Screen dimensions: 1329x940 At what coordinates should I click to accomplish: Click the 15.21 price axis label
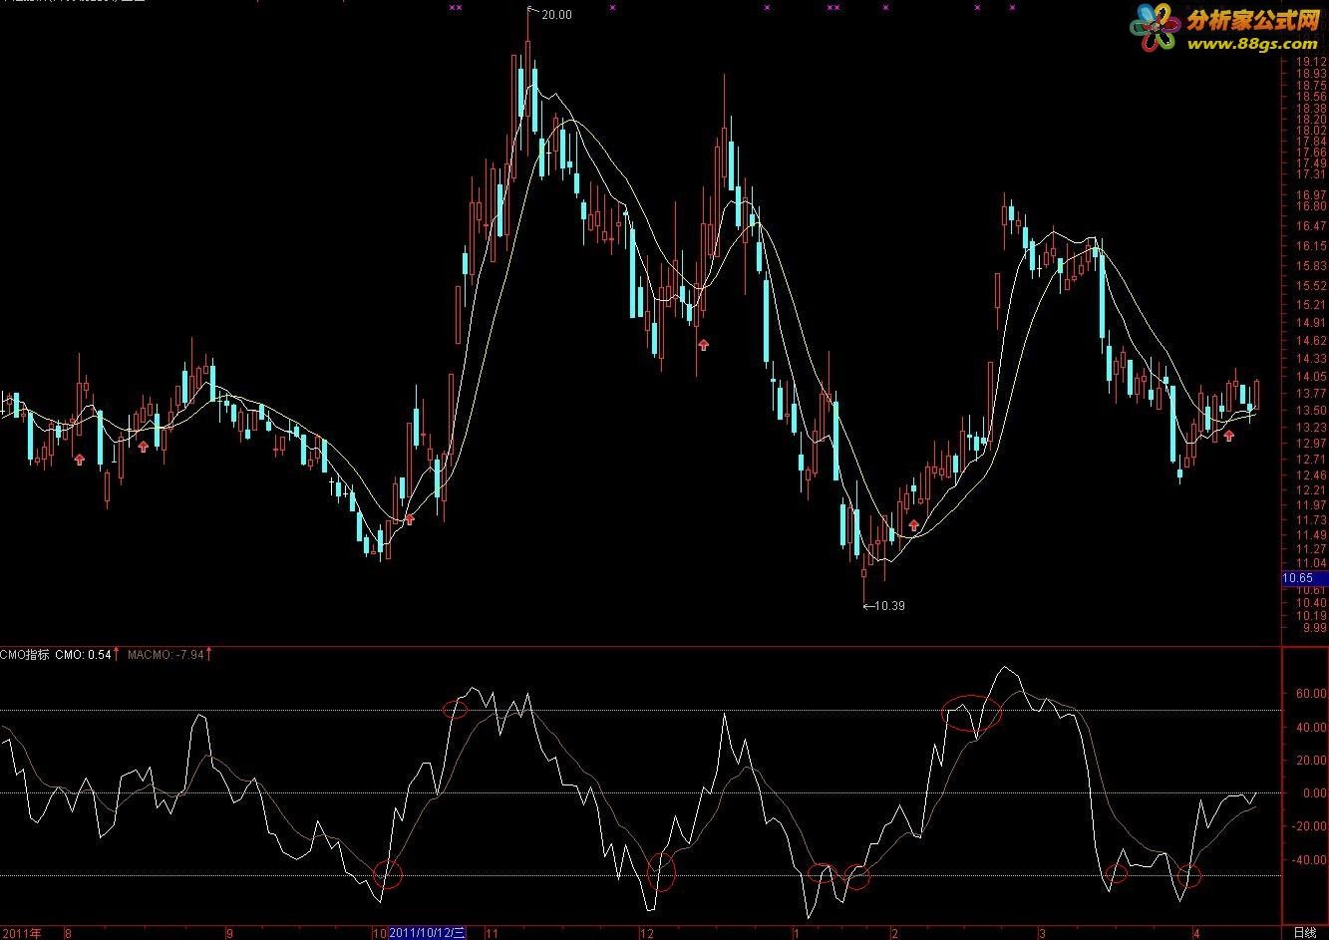click(x=1311, y=305)
